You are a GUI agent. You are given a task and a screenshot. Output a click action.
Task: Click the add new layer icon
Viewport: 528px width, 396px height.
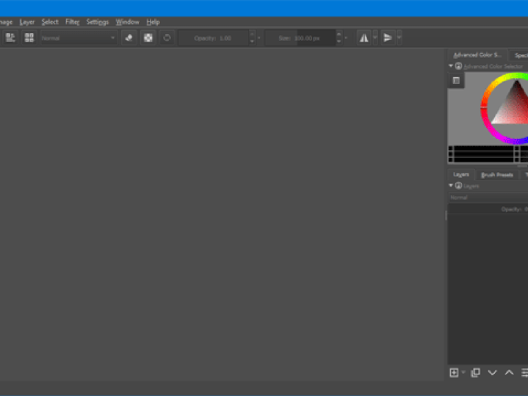454,373
